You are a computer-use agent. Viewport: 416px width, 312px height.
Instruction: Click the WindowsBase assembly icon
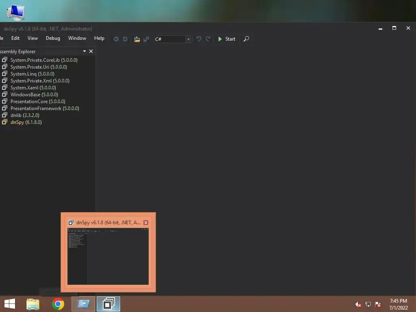click(4, 94)
